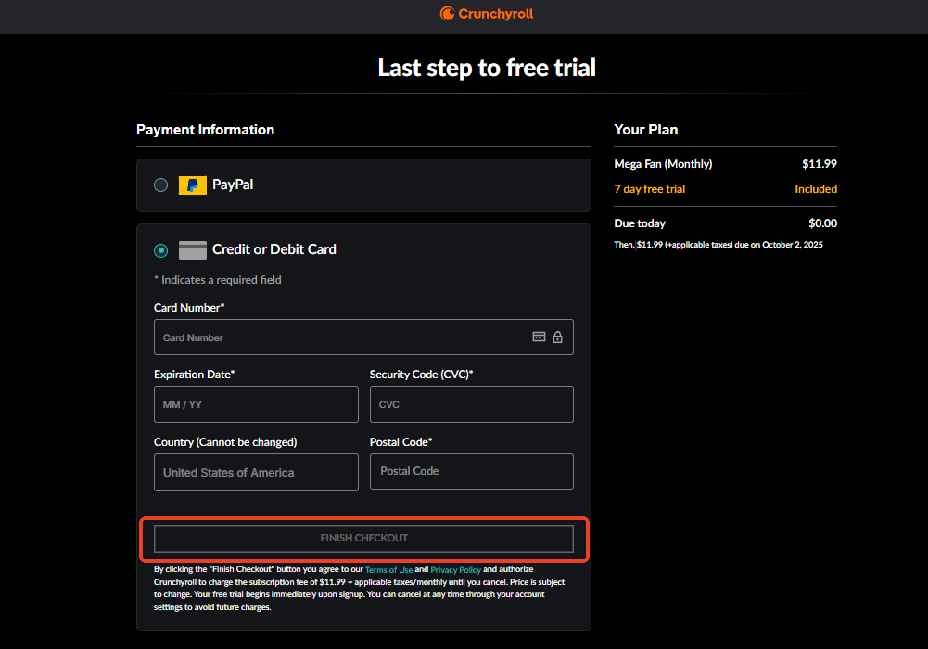928x649 pixels.
Task: Click the Credit or Debit Card label text
Action: pyautogui.click(x=273, y=249)
